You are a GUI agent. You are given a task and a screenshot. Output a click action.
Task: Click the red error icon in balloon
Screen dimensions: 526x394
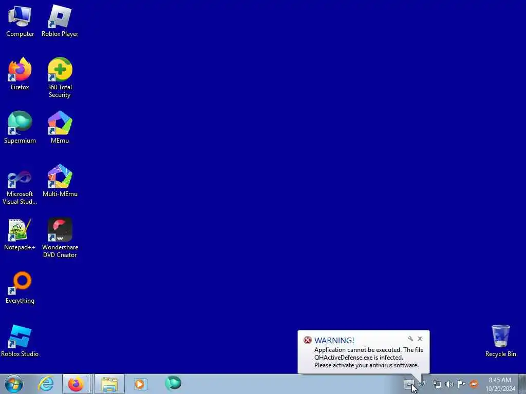(308, 341)
